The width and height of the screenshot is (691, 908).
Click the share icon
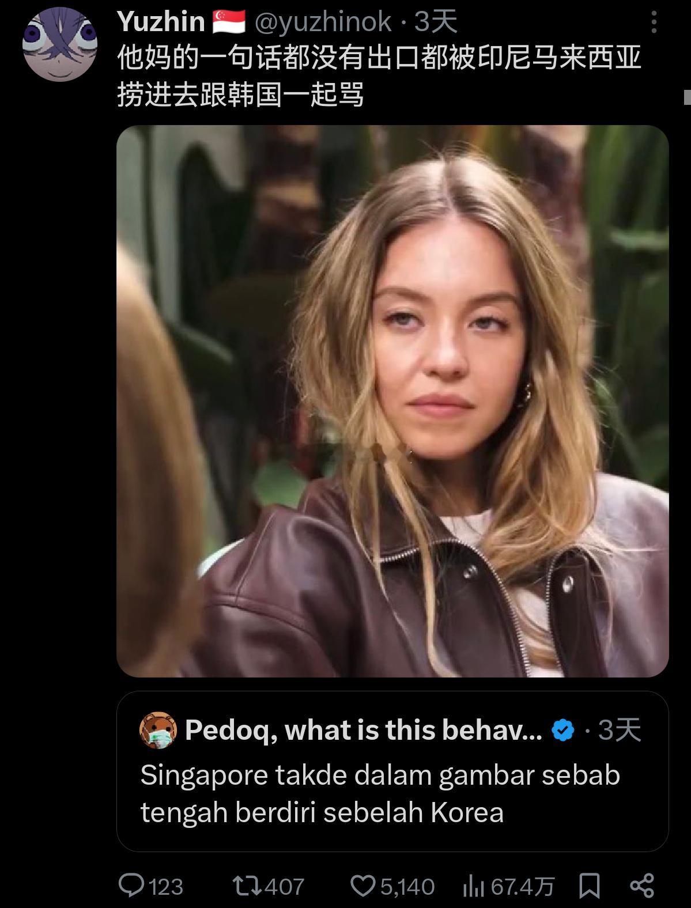coord(642,886)
